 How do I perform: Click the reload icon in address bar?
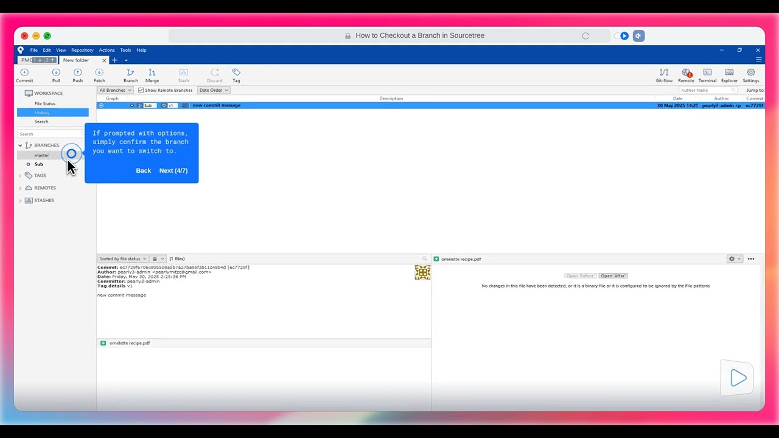(x=585, y=36)
